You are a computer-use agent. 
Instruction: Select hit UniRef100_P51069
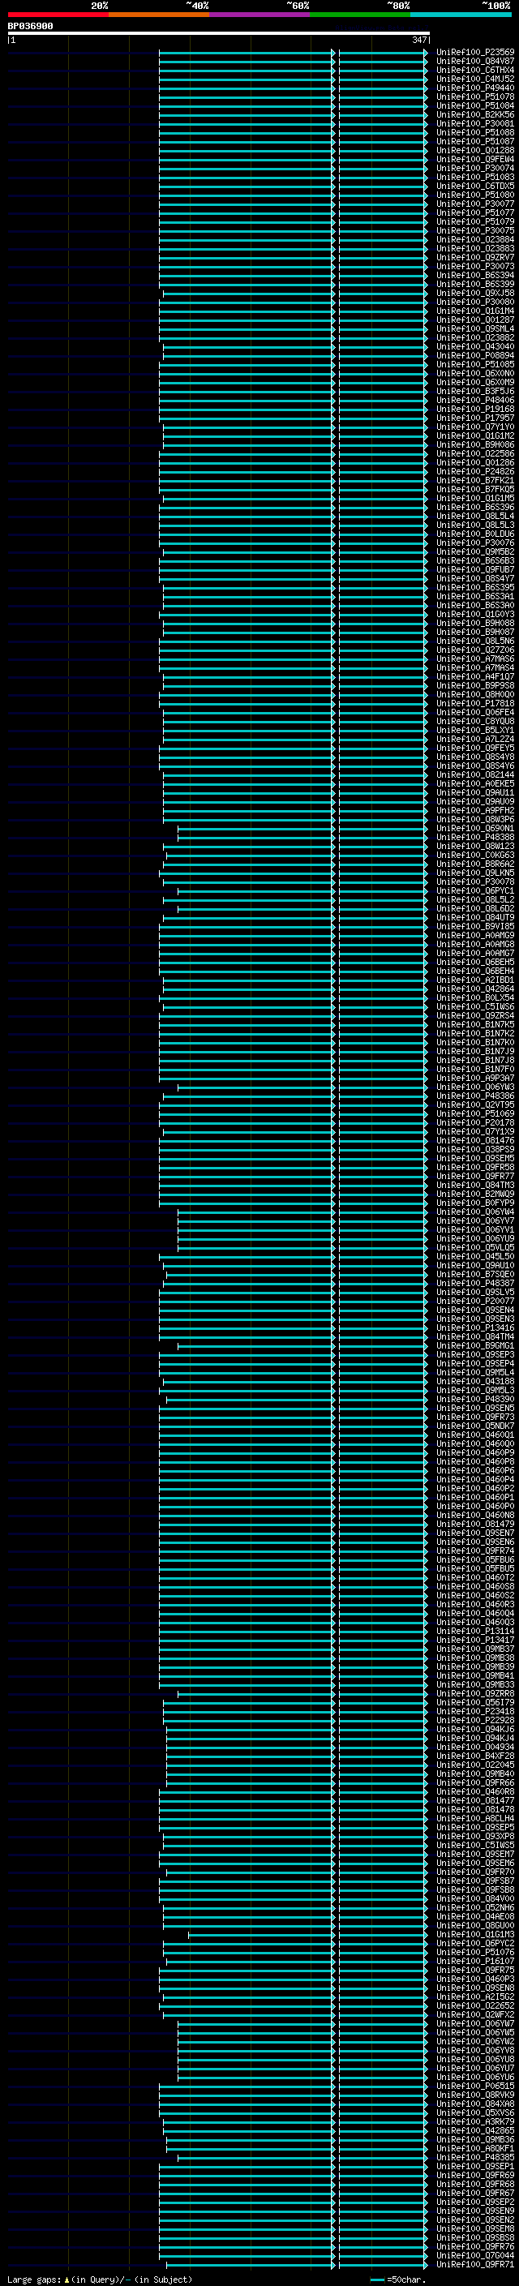pos(475,1113)
